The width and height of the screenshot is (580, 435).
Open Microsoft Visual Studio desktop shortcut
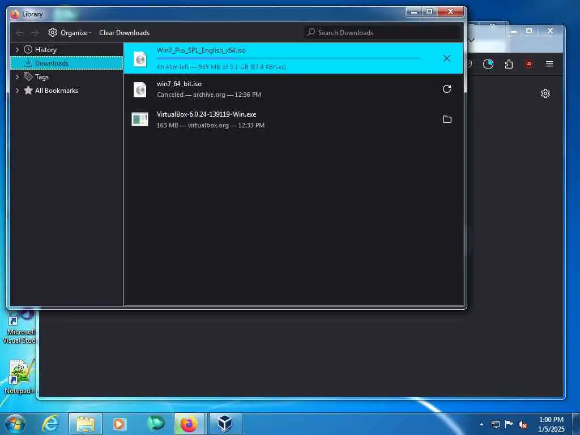click(x=19, y=326)
